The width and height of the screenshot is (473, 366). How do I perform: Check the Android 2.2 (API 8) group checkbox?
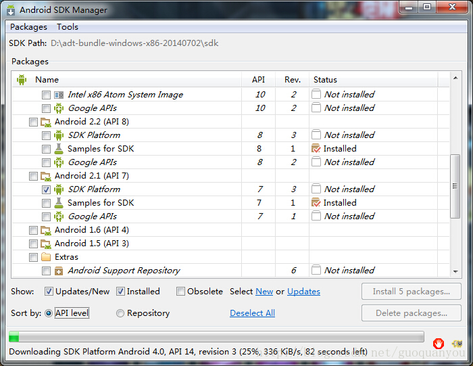[33, 122]
